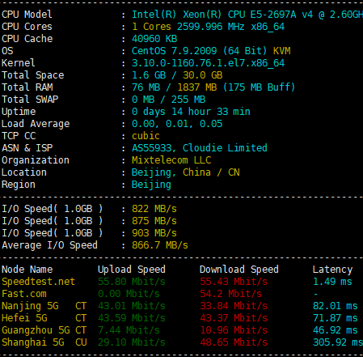Image resolution: width=363 pixels, height=357 pixels.
Task: Select the first I/O speed 822 MB/s
Action: [x=154, y=209]
